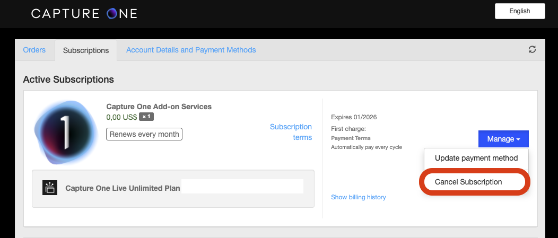Open the Manage dropdown button
The height and width of the screenshot is (238, 558).
point(503,139)
